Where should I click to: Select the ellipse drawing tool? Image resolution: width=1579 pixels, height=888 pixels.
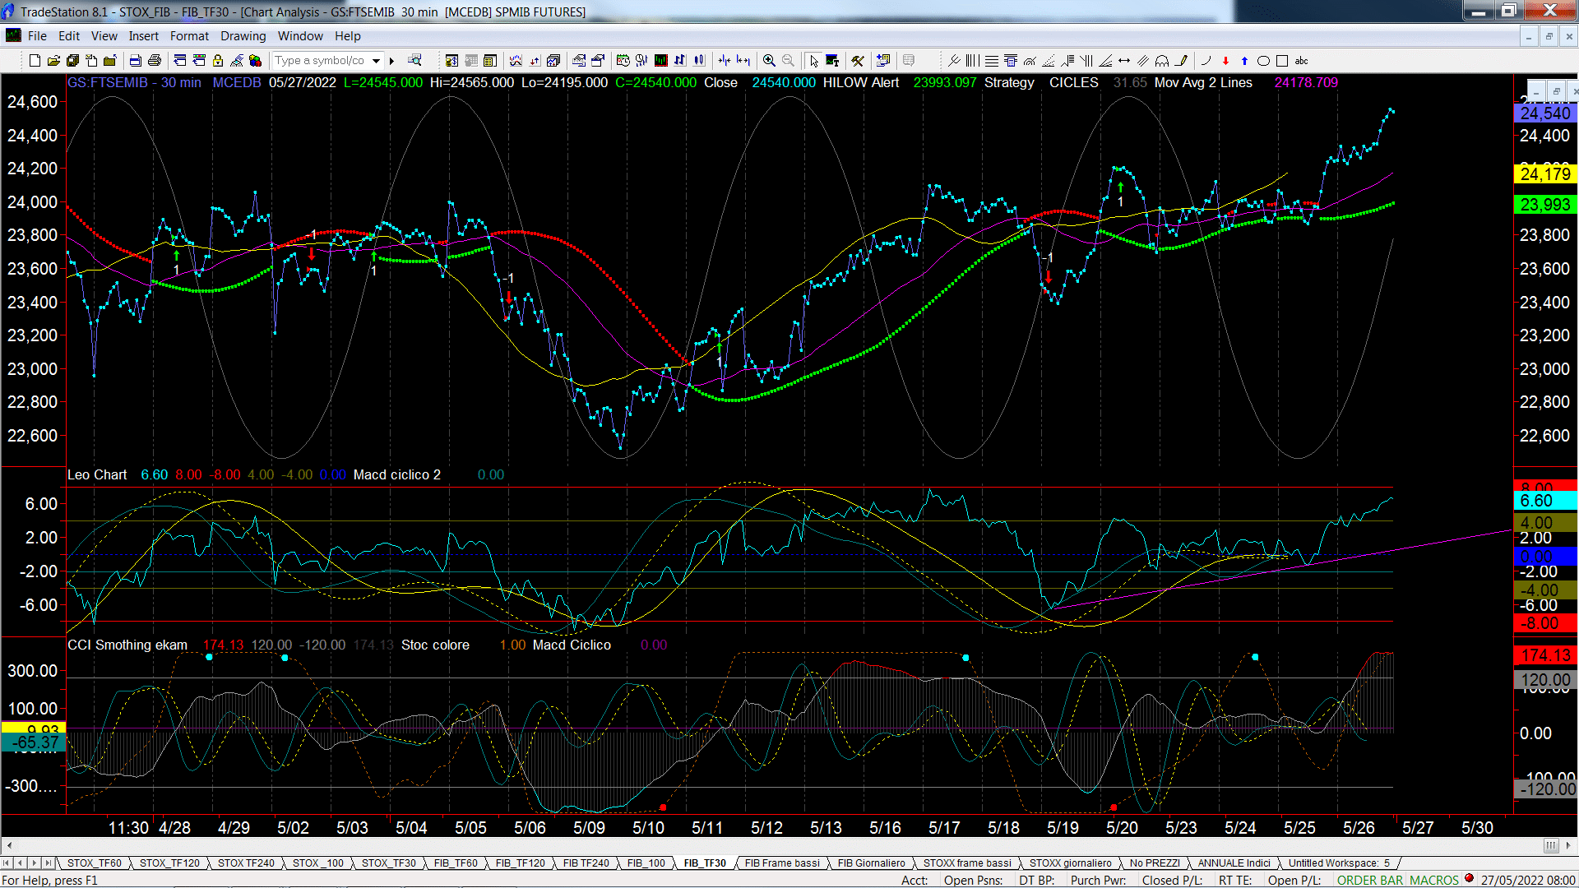pos(1263,61)
